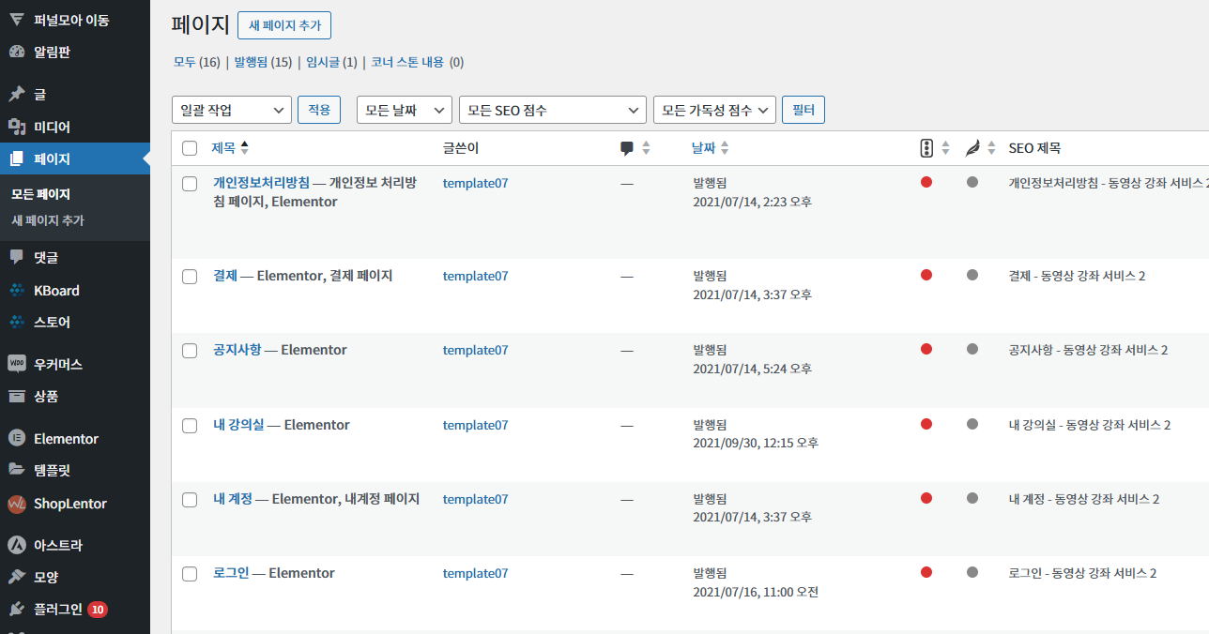The image size is (1209, 634).
Task: Open the 모든 가독성 점수 dropdown
Action: pos(715,110)
